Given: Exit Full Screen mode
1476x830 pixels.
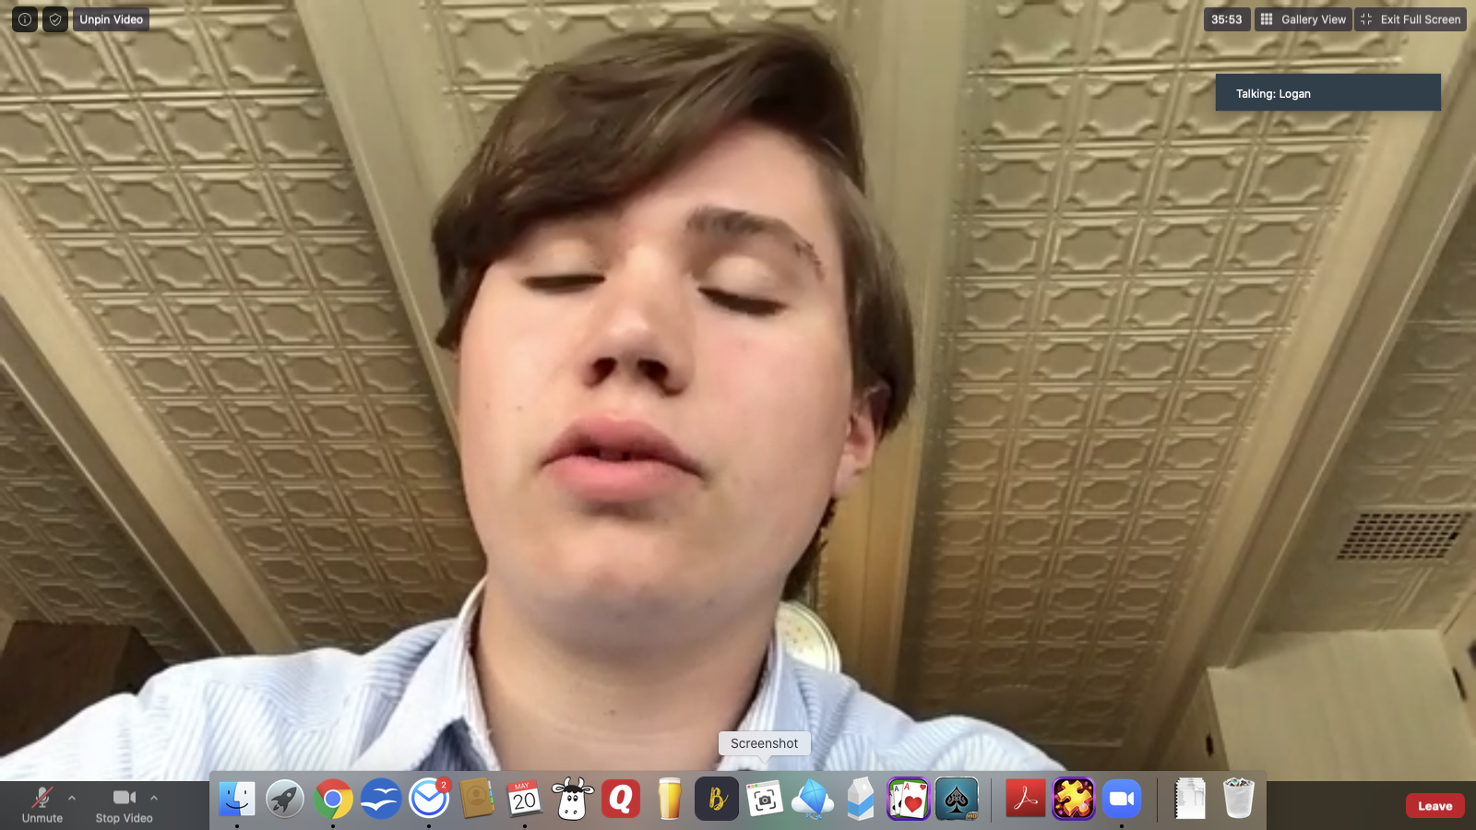Looking at the screenshot, I should 1411,19.
